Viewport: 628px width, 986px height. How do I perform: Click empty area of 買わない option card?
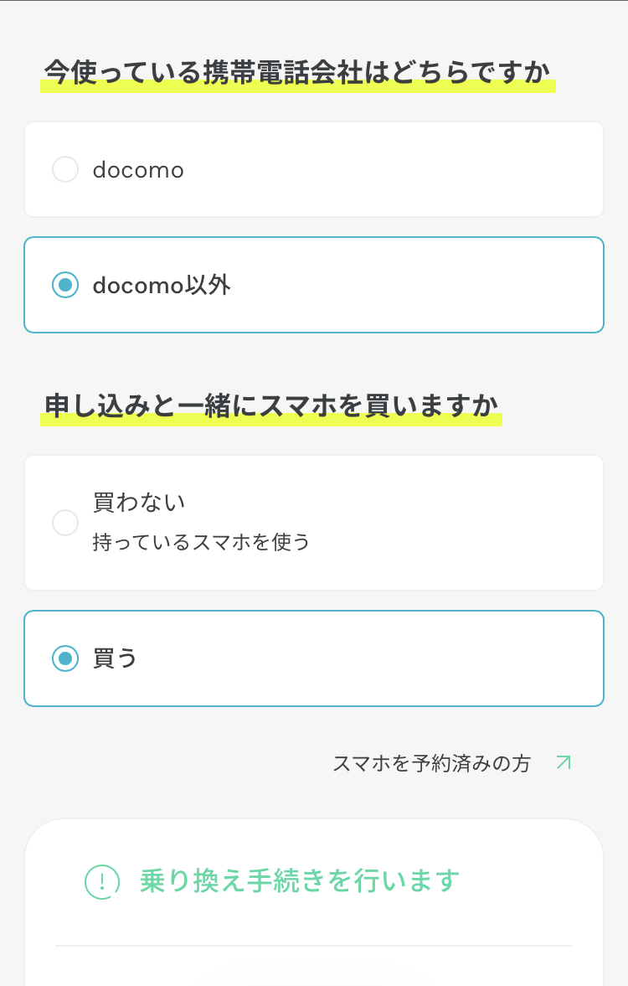click(461, 523)
